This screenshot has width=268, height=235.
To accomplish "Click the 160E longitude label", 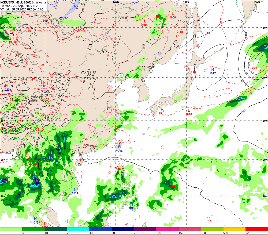I will coord(257,2).
